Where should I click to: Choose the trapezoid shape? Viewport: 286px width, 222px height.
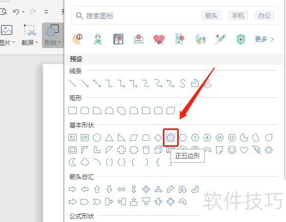pyautogui.click(x=146, y=138)
